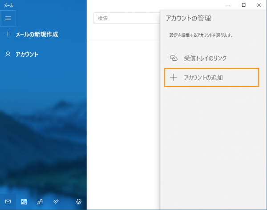This screenshot has height=210, width=267.
Task: Open the hamburger navigation menu
Action: tap(8, 18)
